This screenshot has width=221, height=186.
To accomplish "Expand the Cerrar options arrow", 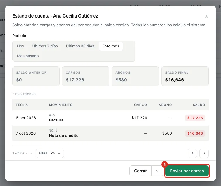I will click(157, 171).
